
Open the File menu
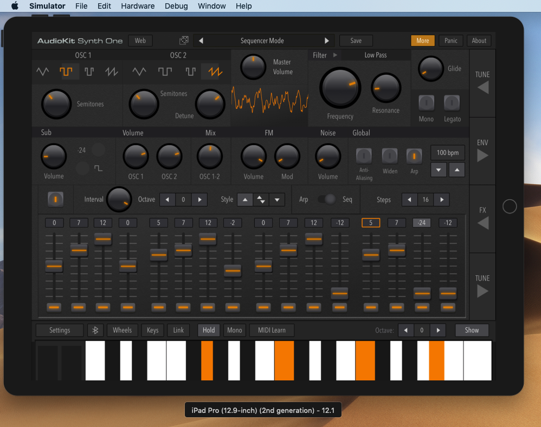81,6
